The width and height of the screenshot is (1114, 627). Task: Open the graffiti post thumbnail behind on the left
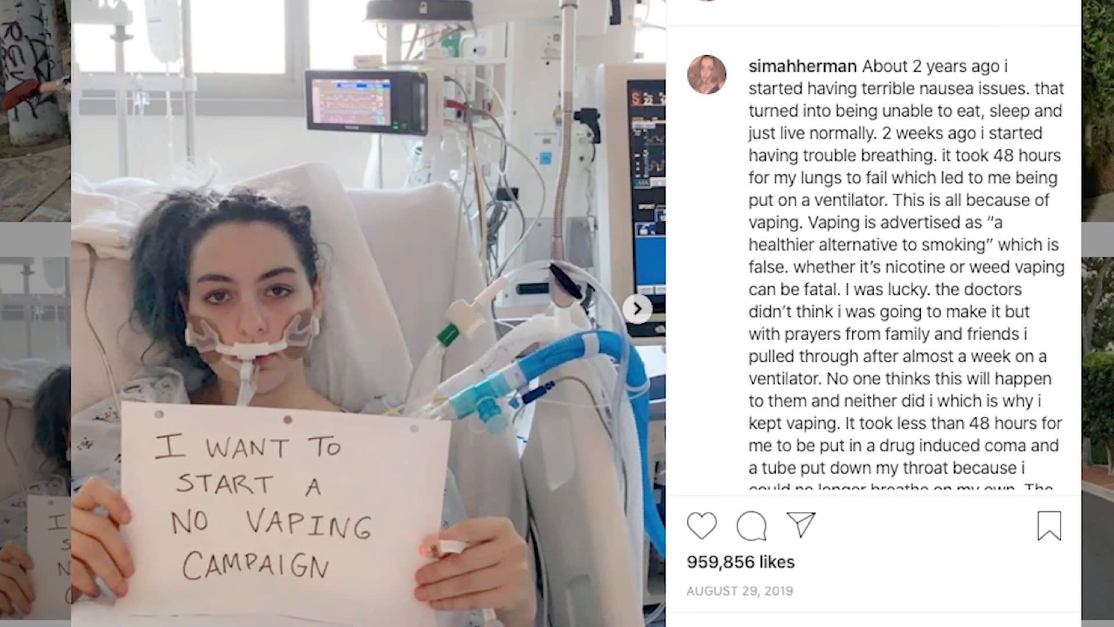pos(35,110)
